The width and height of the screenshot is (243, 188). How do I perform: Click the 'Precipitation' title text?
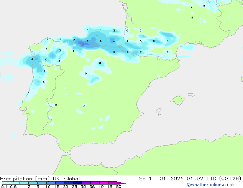coord(16,179)
